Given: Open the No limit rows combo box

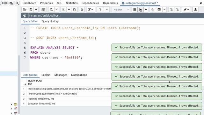Looking at the screenshot, I should click(x=121, y=10).
